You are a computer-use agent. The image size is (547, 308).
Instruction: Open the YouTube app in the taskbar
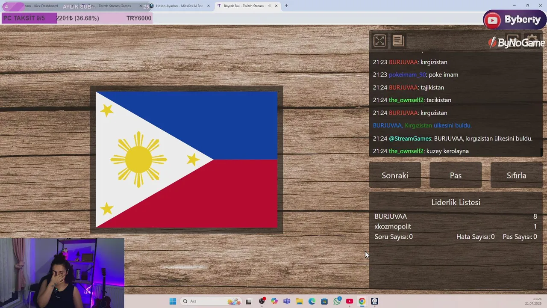coord(350,301)
